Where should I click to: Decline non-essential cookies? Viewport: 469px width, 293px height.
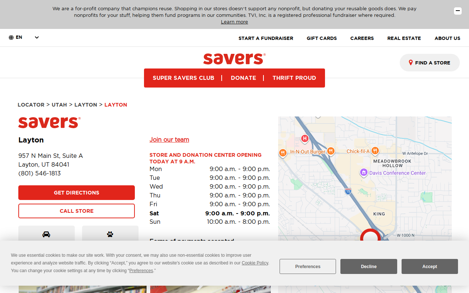click(369, 267)
